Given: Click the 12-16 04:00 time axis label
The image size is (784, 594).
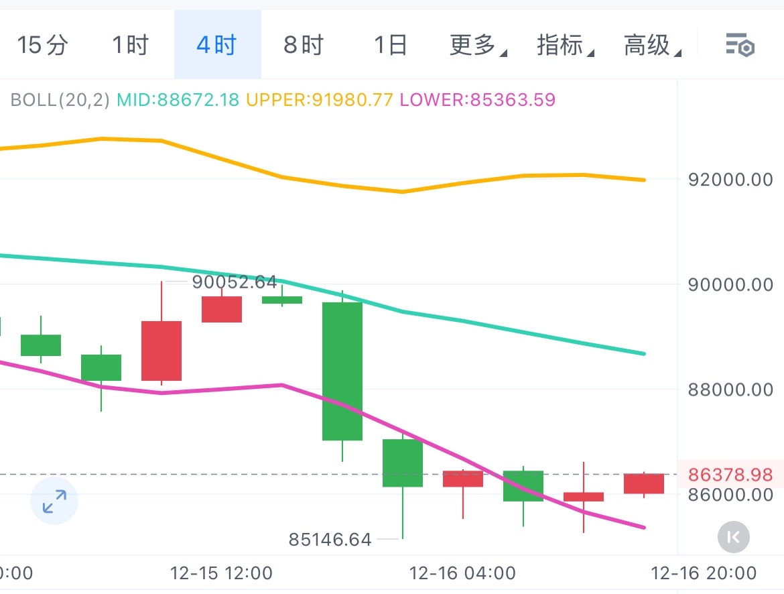Looking at the screenshot, I should (x=462, y=574).
